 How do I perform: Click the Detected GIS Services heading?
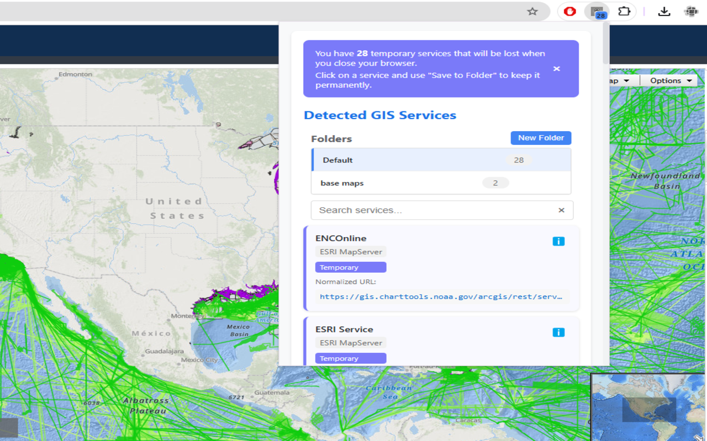[x=380, y=115]
